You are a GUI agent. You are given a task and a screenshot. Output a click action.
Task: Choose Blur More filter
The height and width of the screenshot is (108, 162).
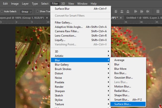(128, 69)
